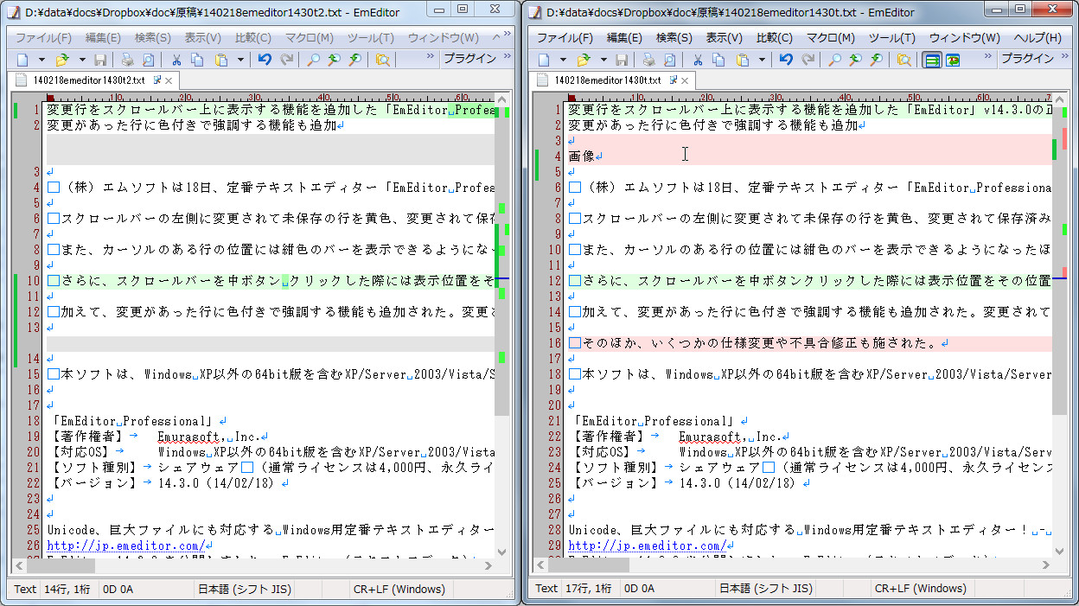
Task: Open ファイル(F) menu in 1430t2.txt window
Action: pyautogui.click(x=43, y=38)
